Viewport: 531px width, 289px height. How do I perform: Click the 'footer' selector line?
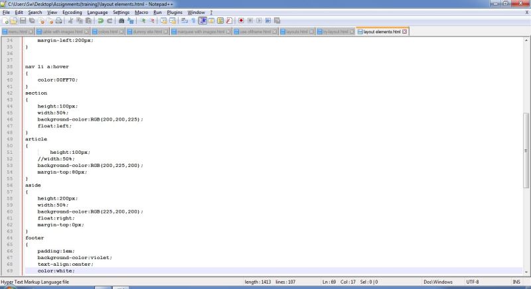click(35, 238)
